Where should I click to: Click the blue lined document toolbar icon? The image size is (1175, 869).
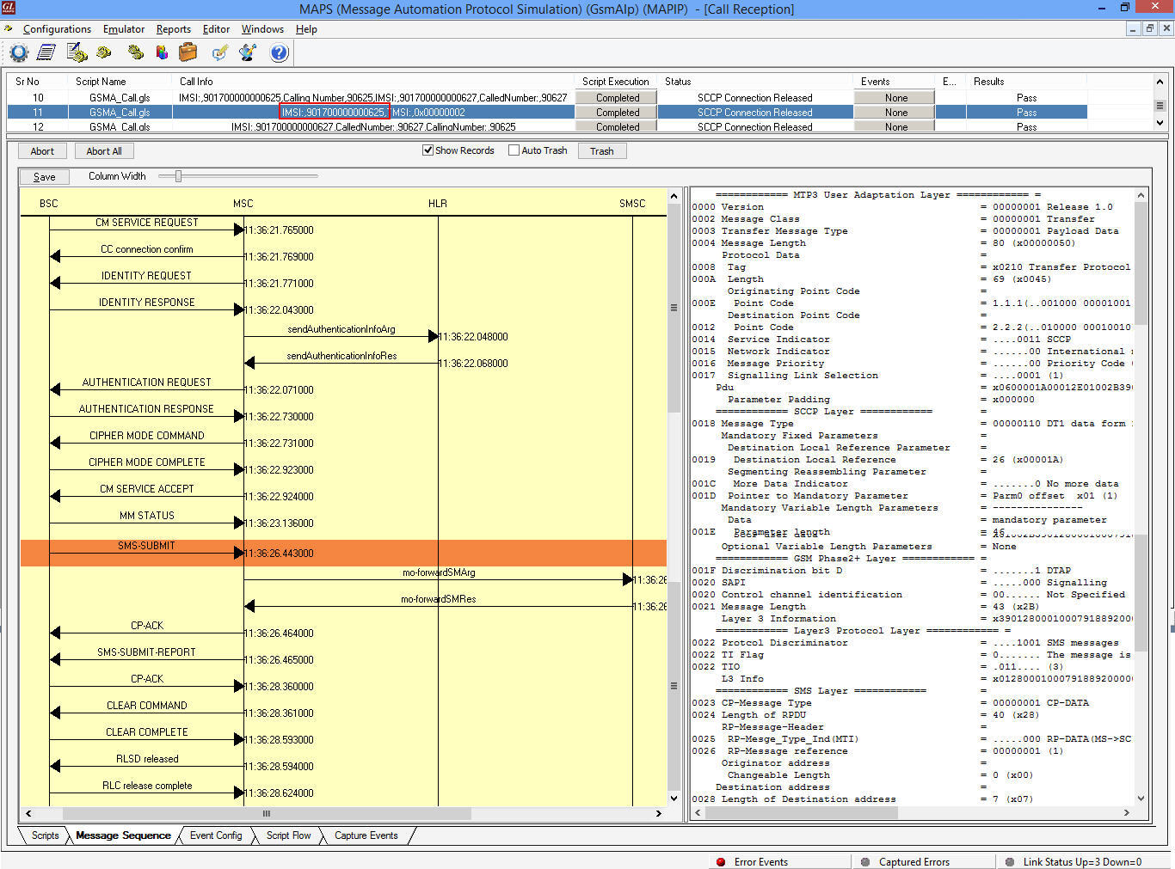[x=46, y=53]
